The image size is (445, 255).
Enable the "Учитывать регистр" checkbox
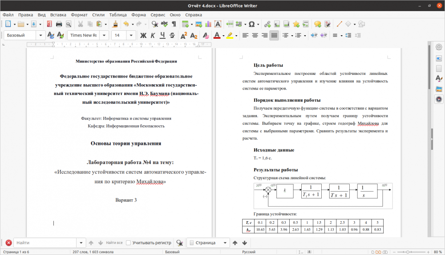click(x=129, y=243)
